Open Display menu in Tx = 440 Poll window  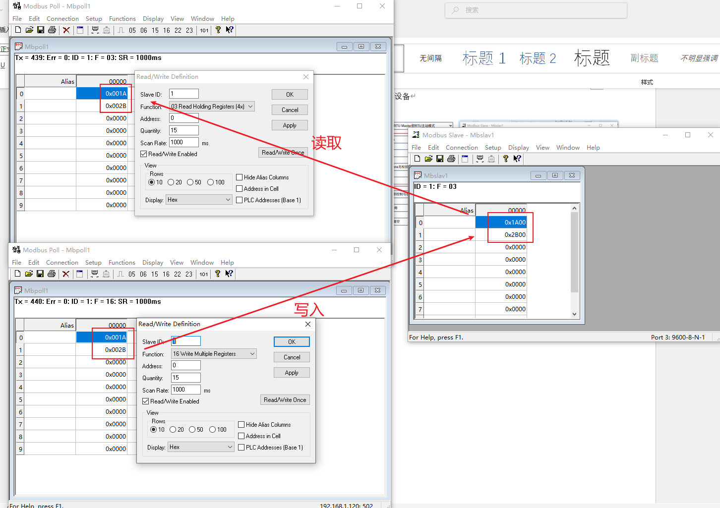(x=153, y=263)
